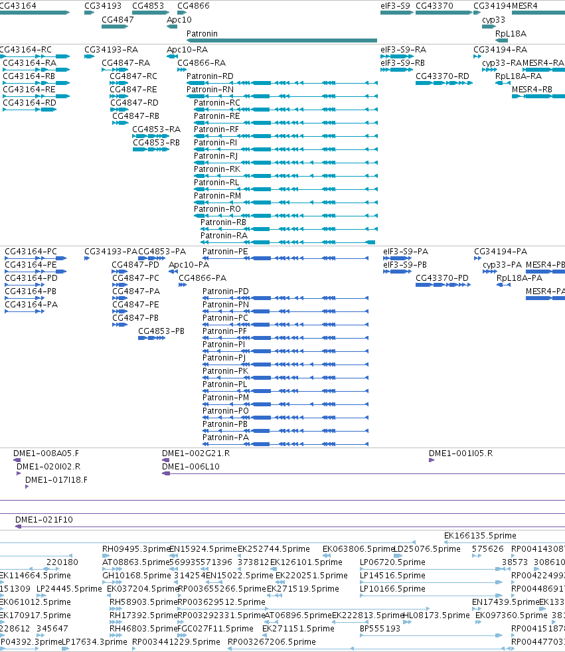Click the eIF3-S9 gene label
565x652 pixels.
(x=396, y=6)
